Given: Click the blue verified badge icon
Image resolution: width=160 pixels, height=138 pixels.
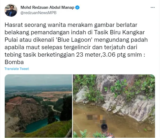Looking at the screenshot, I should [77, 7].
